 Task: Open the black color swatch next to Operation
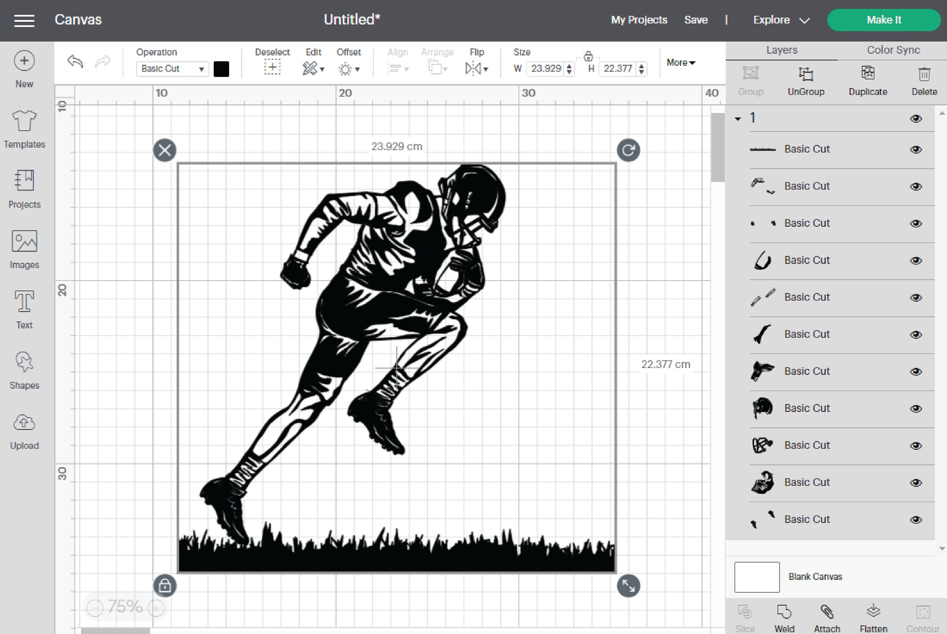221,69
